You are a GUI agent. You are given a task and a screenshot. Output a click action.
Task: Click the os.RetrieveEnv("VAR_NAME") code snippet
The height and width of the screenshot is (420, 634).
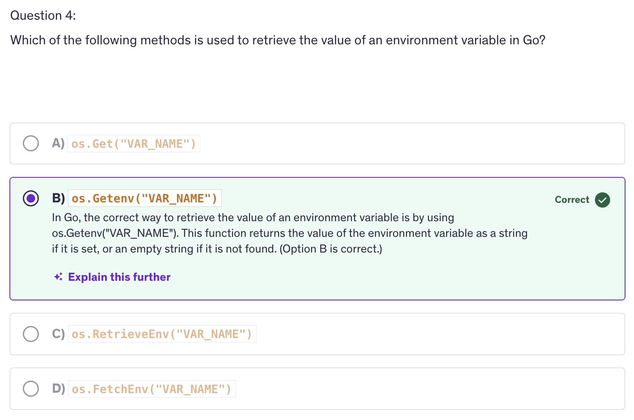162,334
